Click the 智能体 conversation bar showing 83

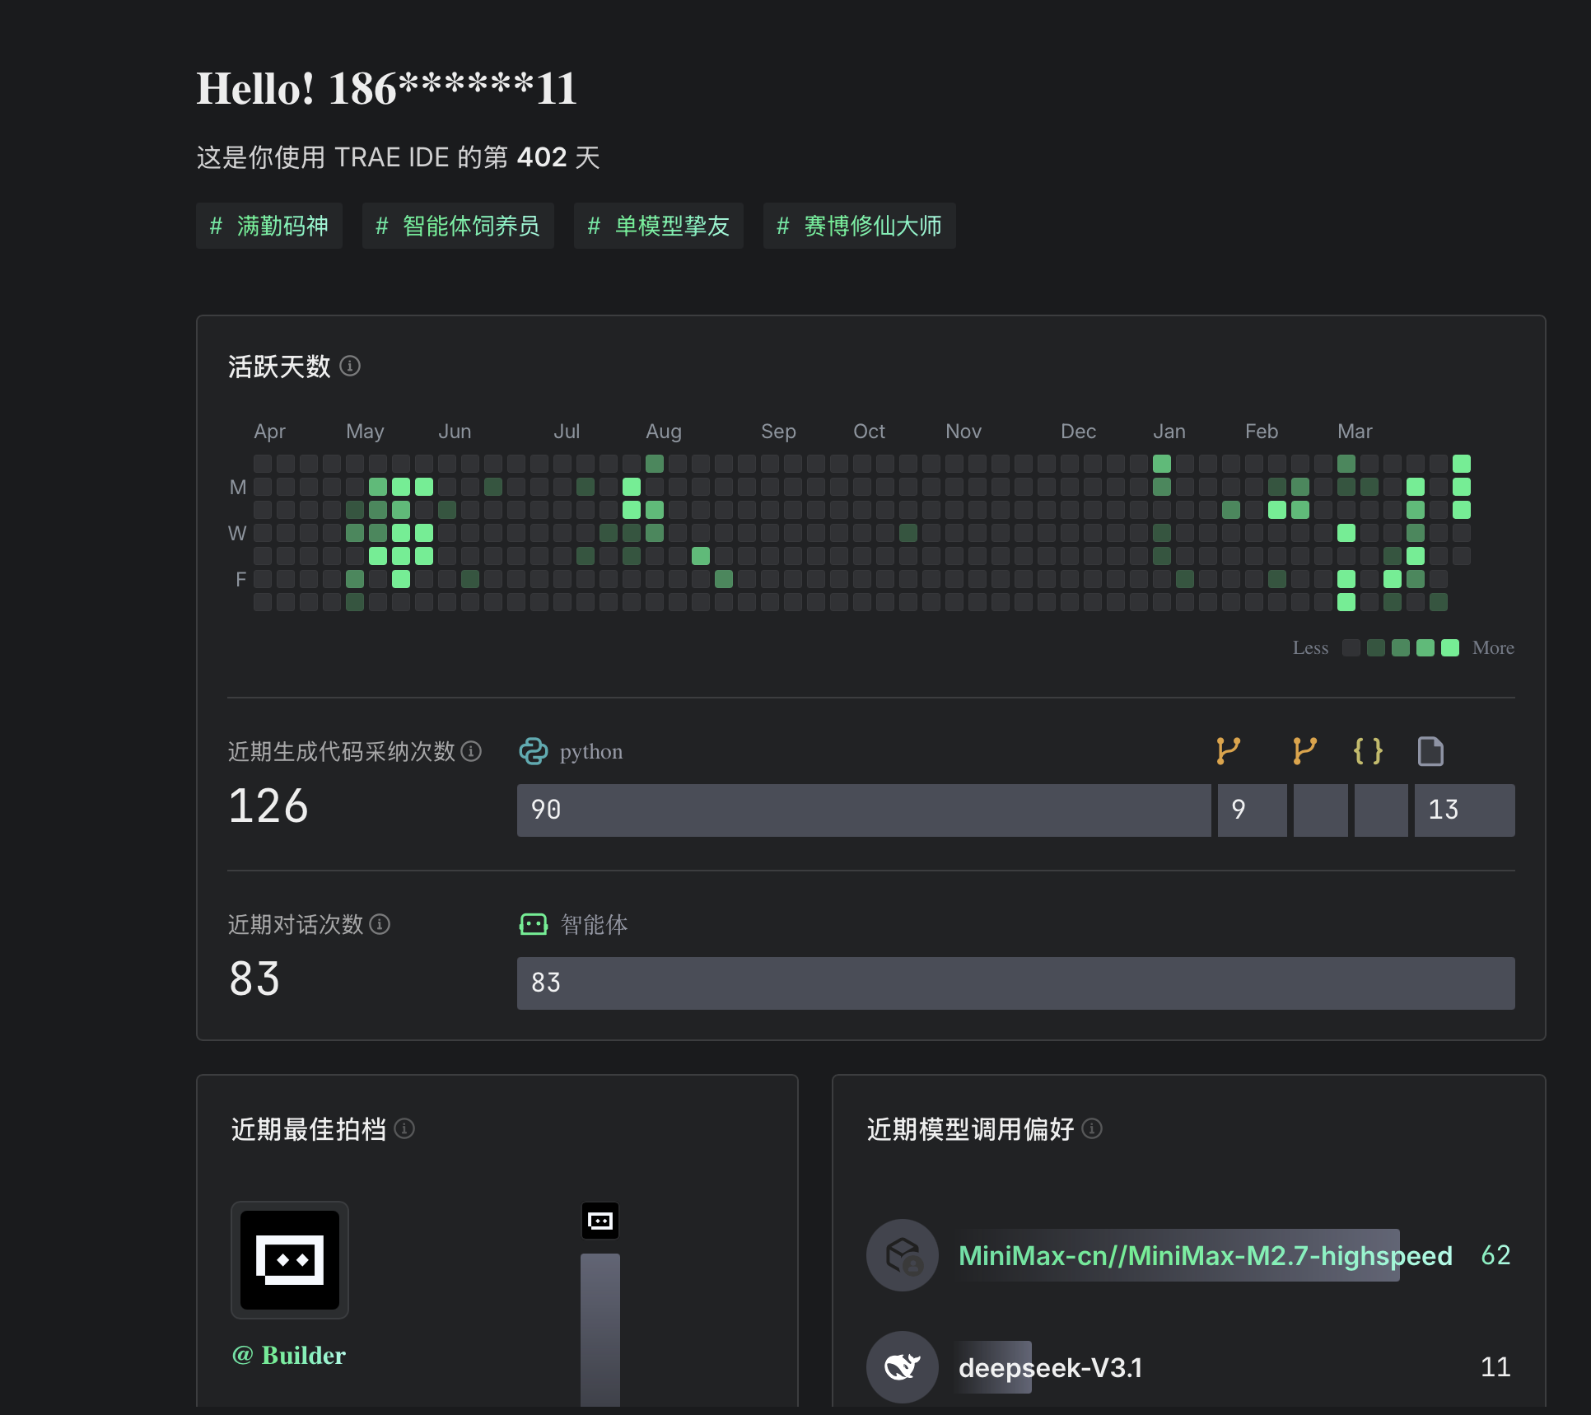pyautogui.click(x=1015, y=983)
